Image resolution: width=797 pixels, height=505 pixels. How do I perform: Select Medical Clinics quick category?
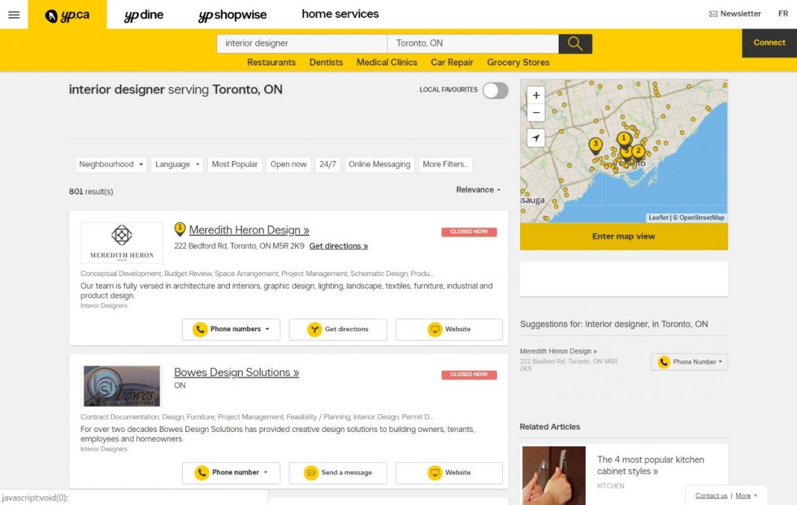387,62
